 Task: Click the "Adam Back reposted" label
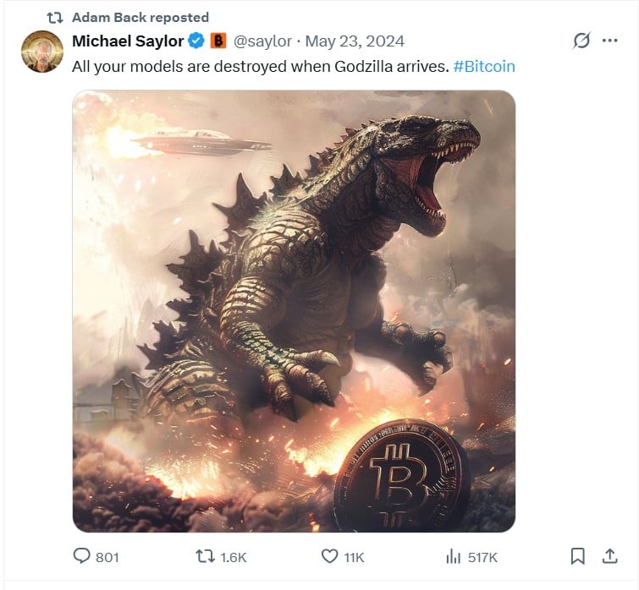tap(140, 17)
